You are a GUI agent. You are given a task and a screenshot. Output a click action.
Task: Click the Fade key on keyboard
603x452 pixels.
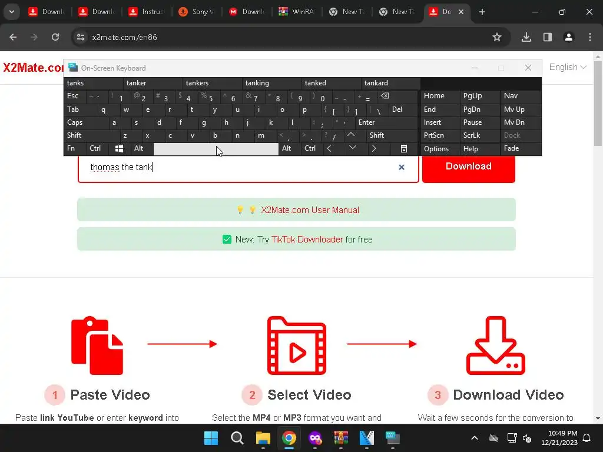(521, 148)
